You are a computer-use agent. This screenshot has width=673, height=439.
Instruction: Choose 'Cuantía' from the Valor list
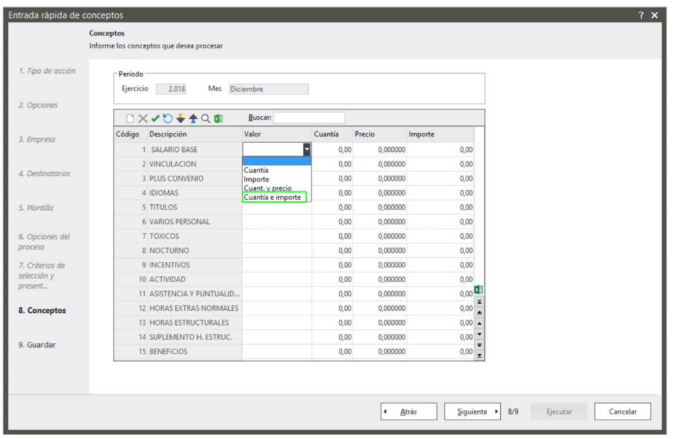pyautogui.click(x=276, y=170)
